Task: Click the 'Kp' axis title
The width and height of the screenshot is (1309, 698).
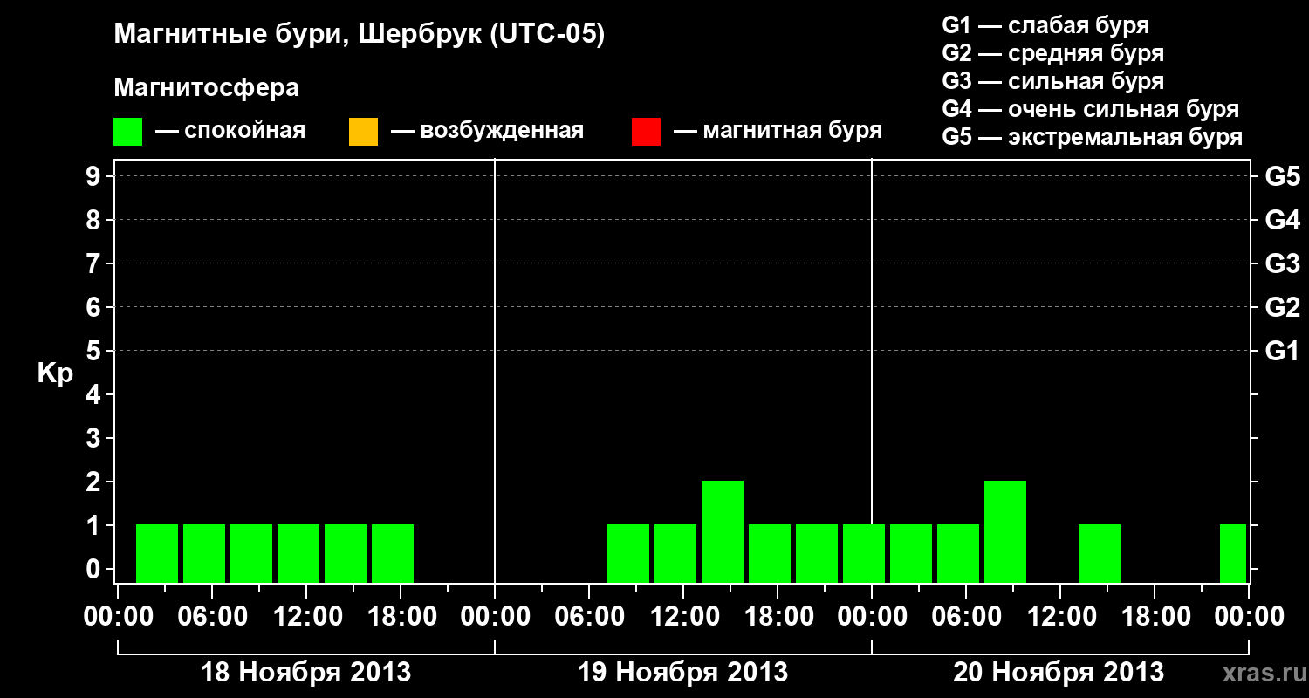Action: [x=55, y=373]
